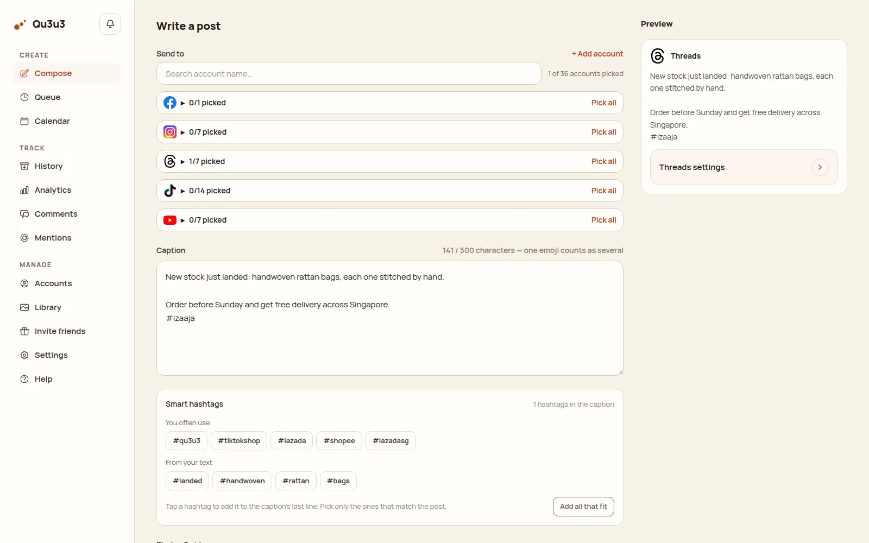Add the #lazadasg hashtag
Viewport: 869px width, 543px height.
(391, 441)
